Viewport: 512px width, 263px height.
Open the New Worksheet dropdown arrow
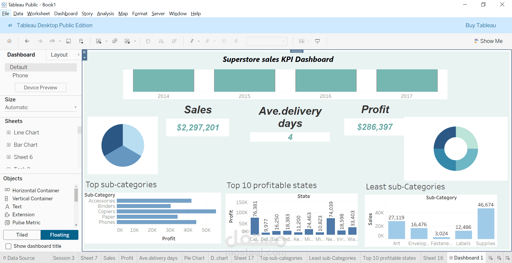pyautogui.click(x=106, y=41)
